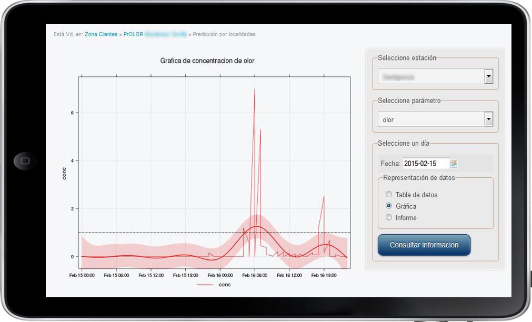Expand the 'Seleccione estación' dropdown arrow

488,77
